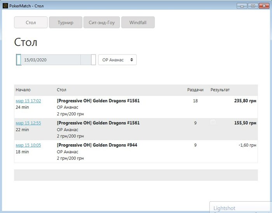The width and height of the screenshot is (272, 213).
Task: Open the session link мар 15 10:05
Action: 28,145
